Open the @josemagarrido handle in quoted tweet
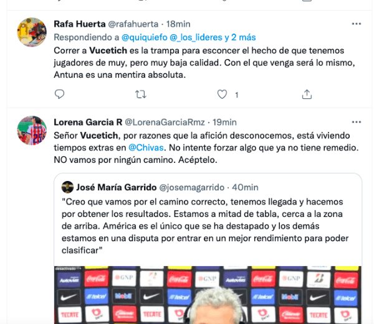 coord(192,187)
